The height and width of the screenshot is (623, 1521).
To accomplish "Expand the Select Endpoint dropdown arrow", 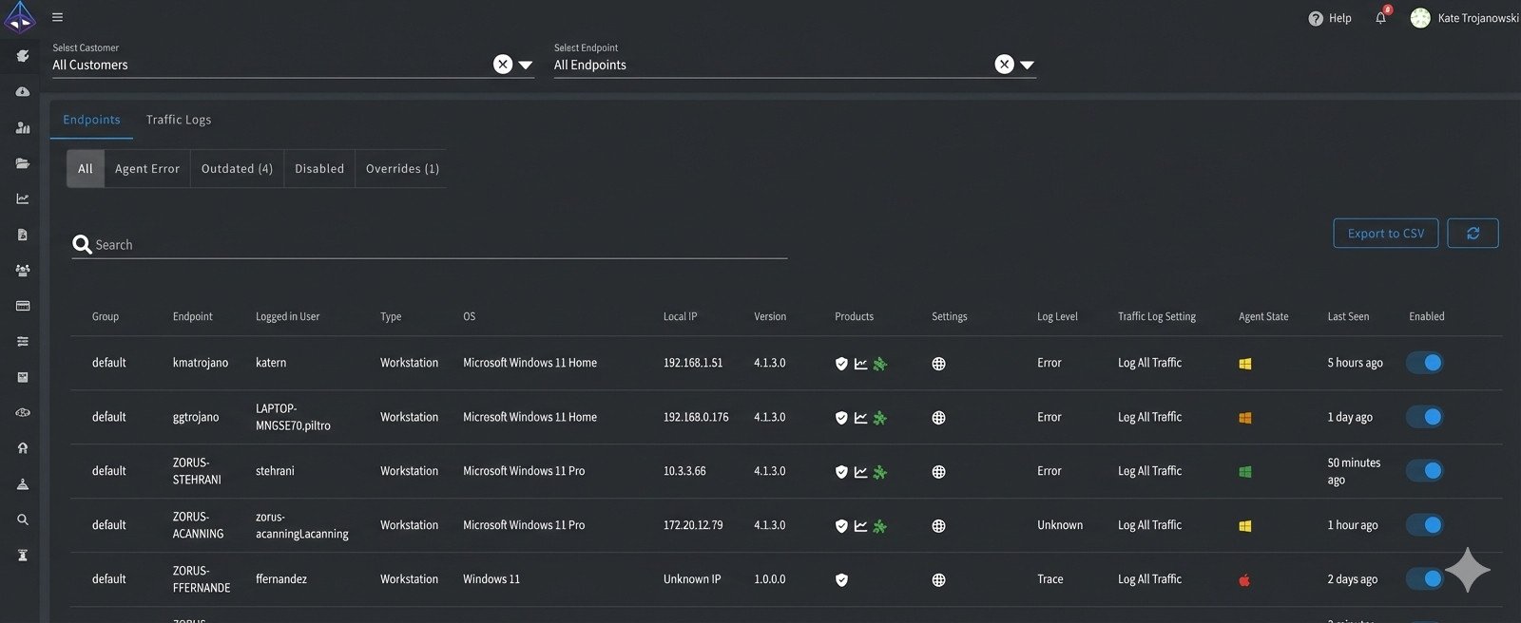I will 1027,66.
